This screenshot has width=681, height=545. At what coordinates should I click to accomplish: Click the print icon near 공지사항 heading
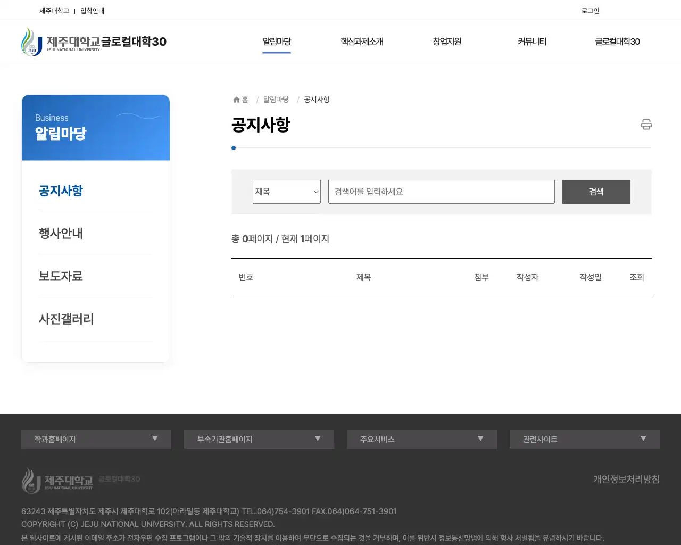tap(646, 124)
